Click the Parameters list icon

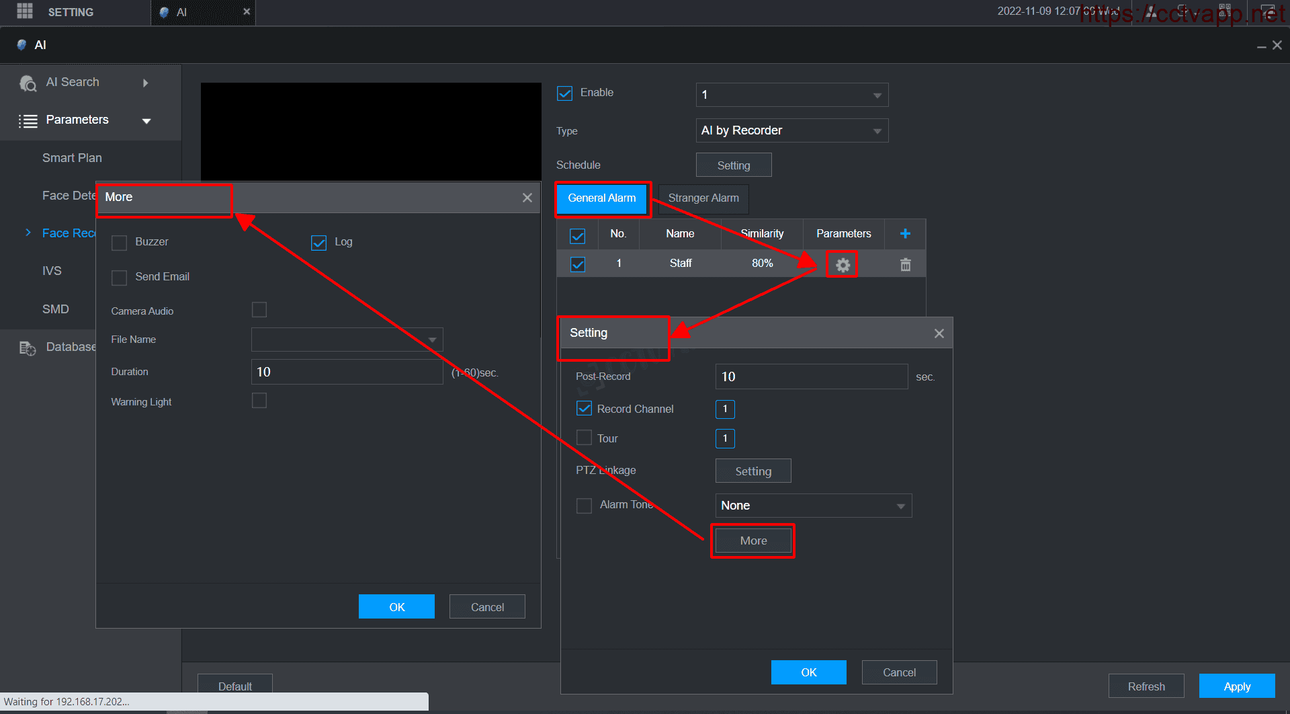[28, 120]
